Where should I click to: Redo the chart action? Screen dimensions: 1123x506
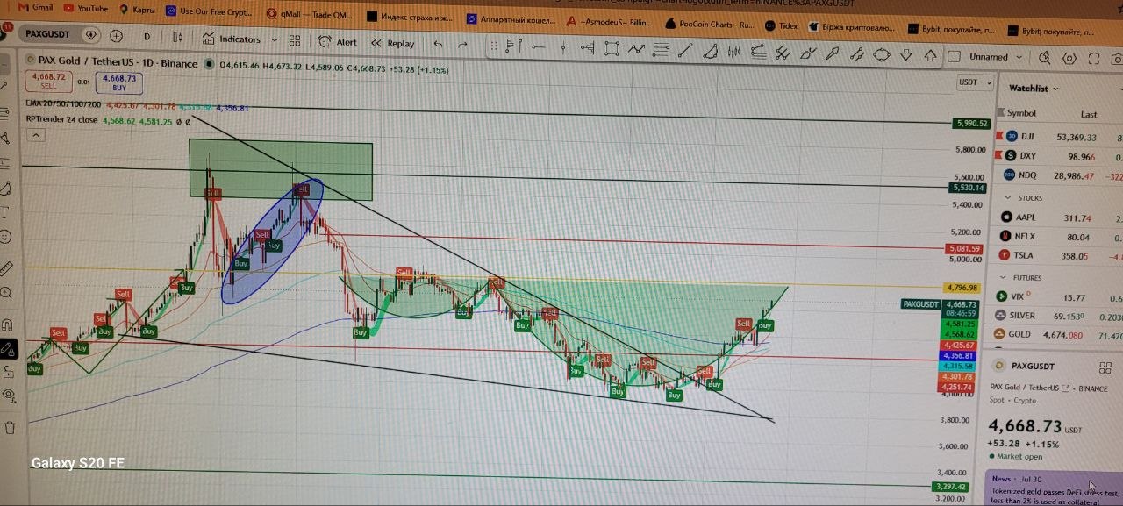[x=462, y=45]
